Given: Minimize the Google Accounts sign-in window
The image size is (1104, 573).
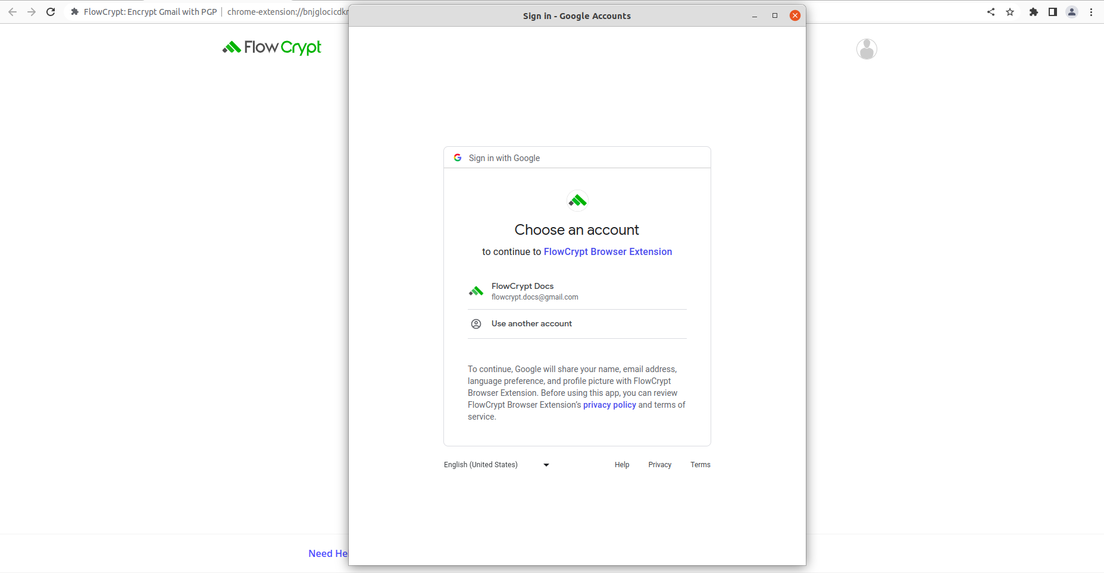Looking at the screenshot, I should click(755, 16).
